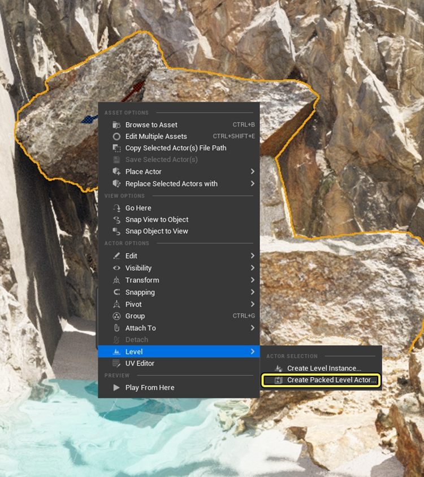Click the Go Here arrow icon
Viewport: 424px width, 477px height.
[x=116, y=208]
